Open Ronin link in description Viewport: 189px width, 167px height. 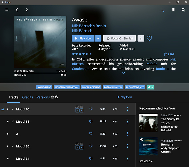click(x=161, y=69)
